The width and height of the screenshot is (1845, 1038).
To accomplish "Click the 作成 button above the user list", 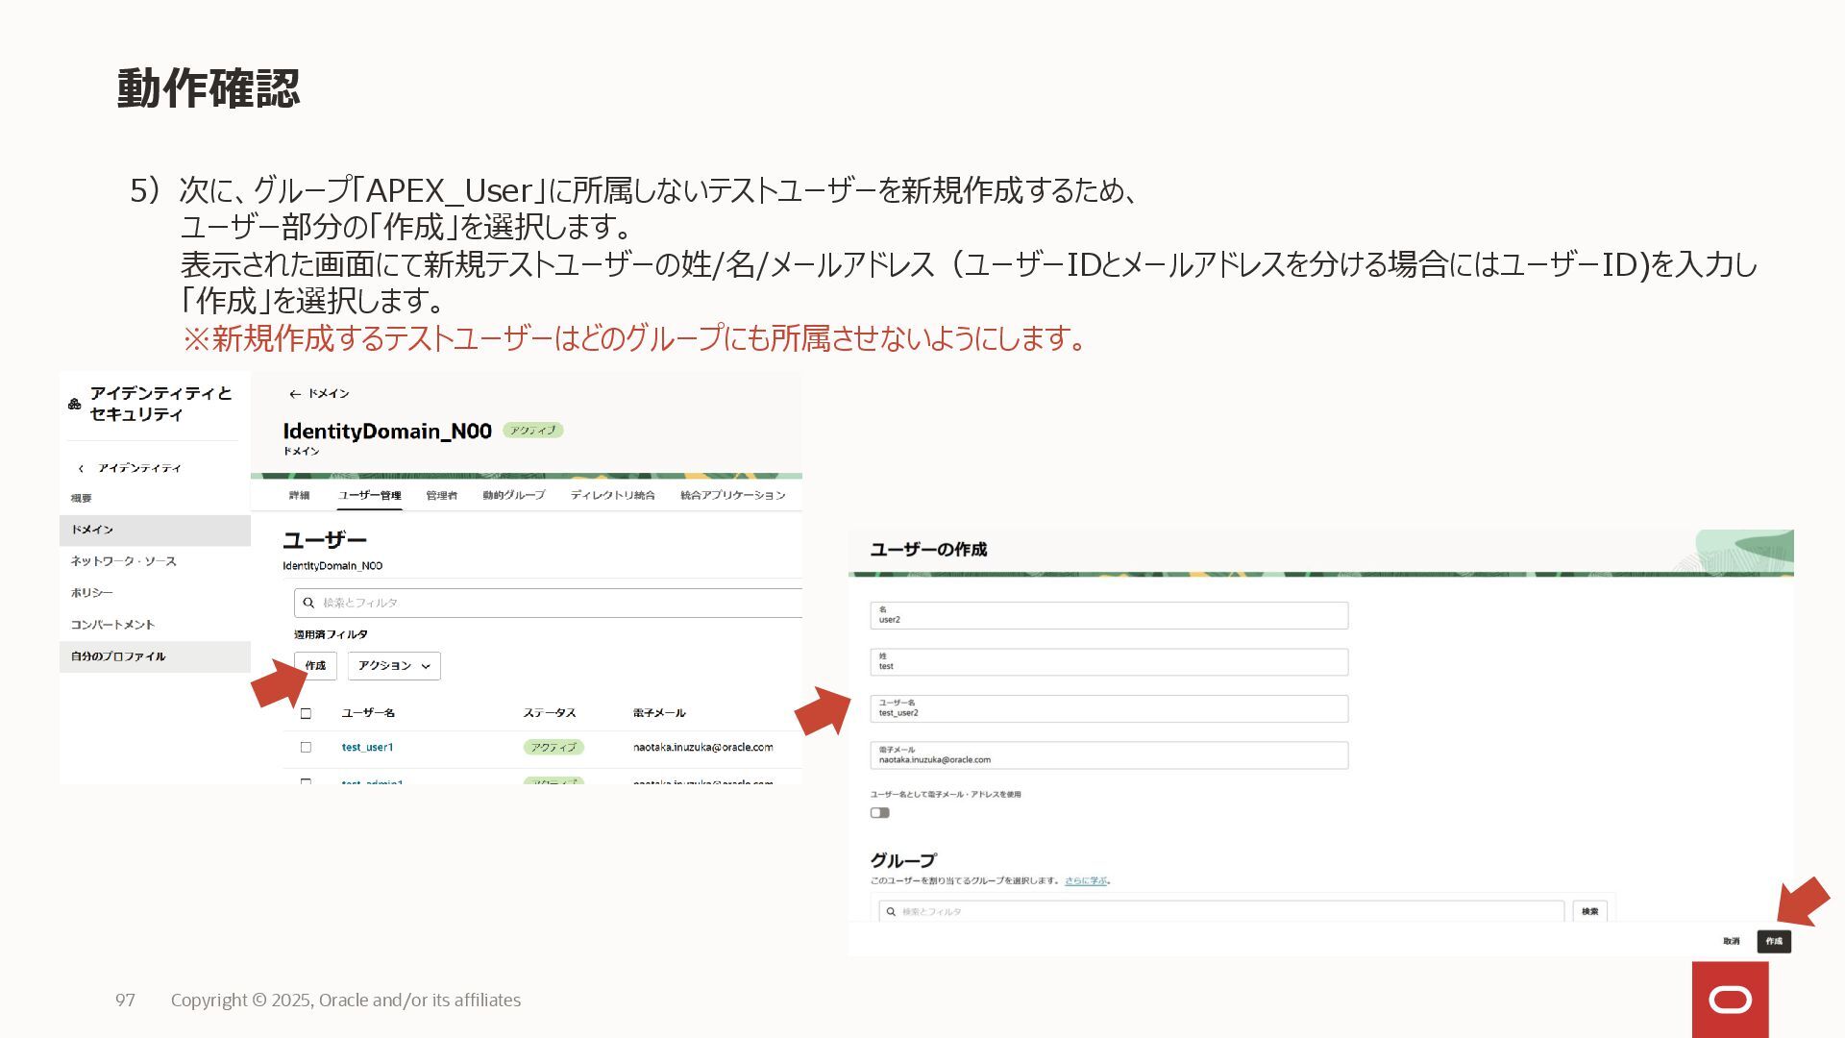I will click(315, 666).
